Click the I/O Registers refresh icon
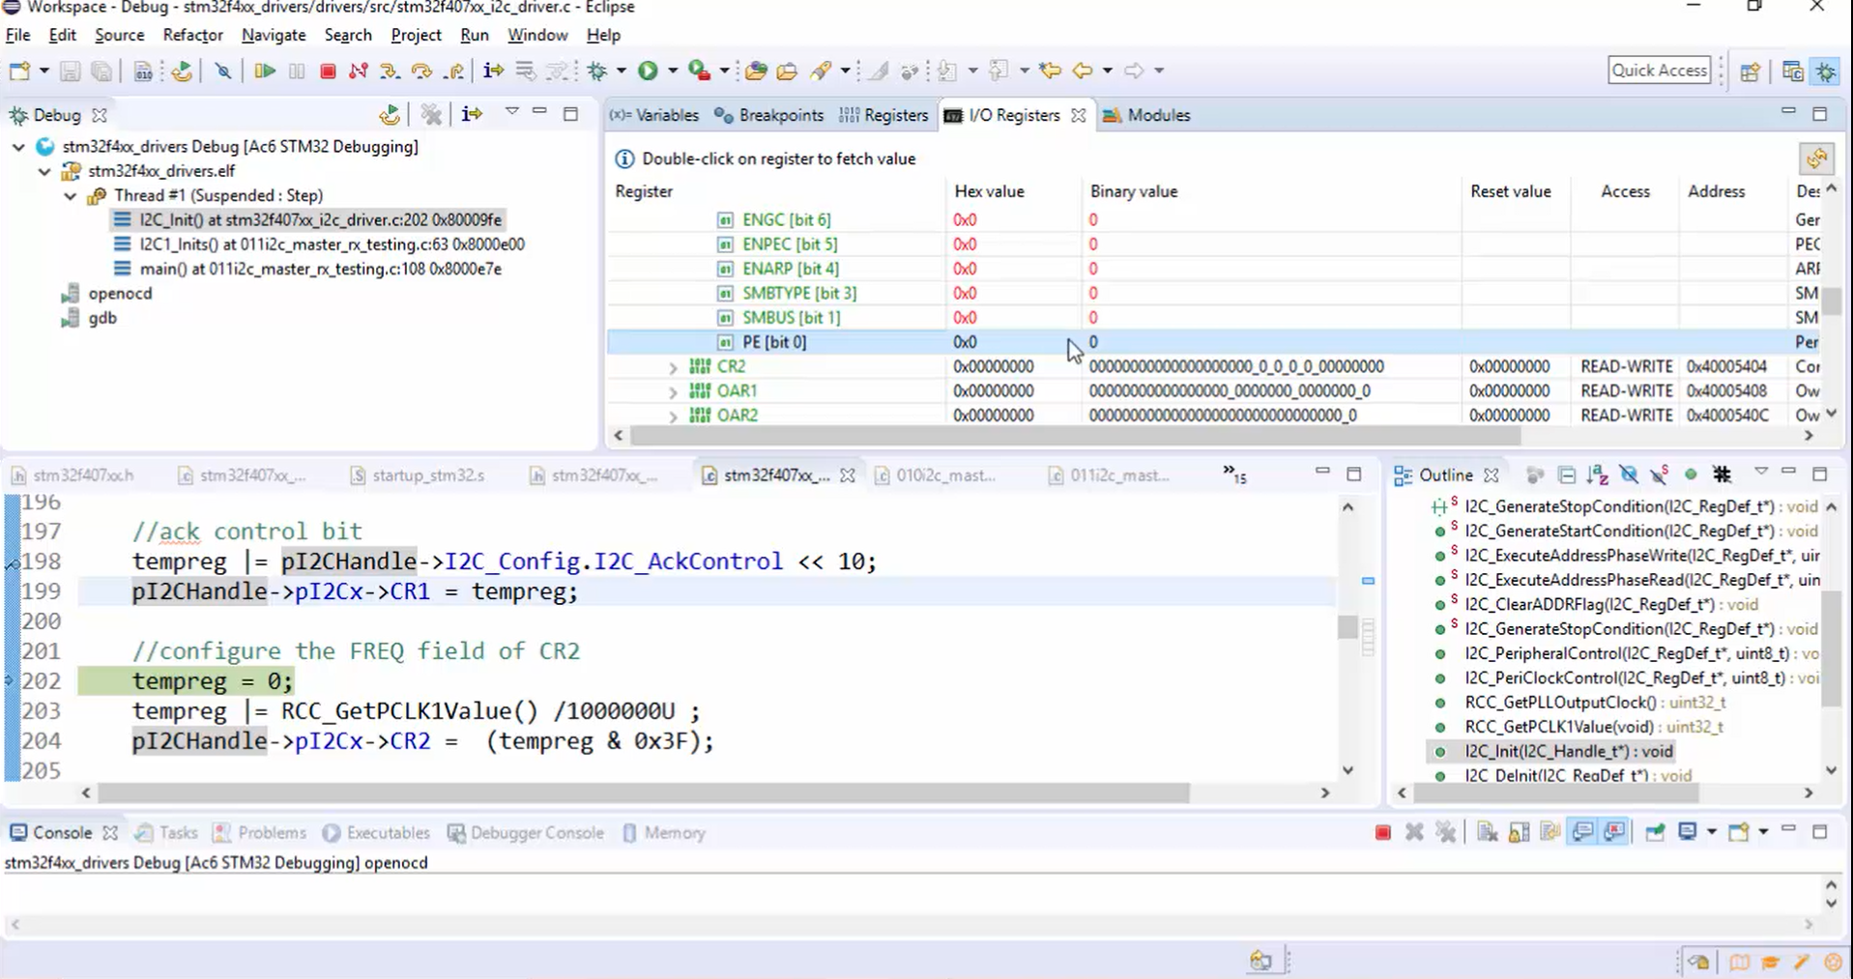The image size is (1853, 979). coord(1816,158)
